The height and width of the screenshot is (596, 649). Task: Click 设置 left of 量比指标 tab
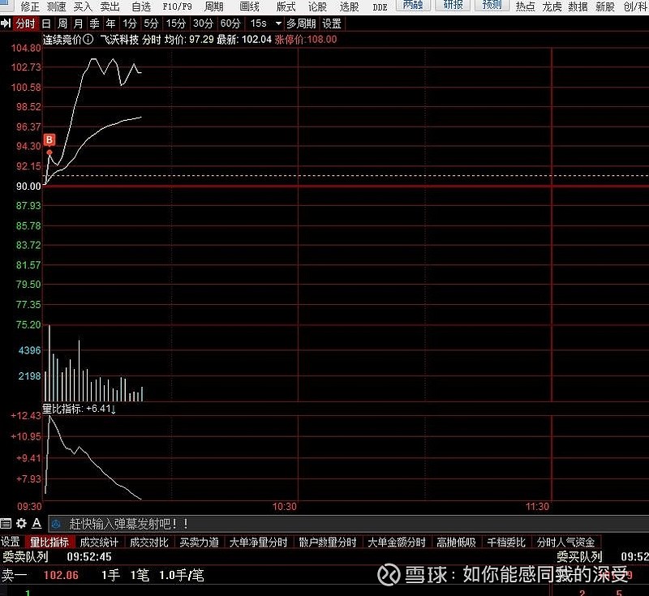coord(11,542)
